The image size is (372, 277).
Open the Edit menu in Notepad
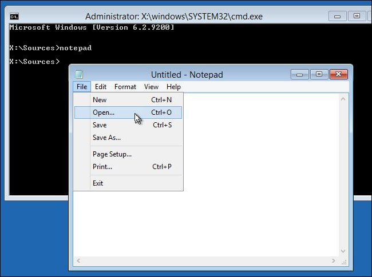101,87
